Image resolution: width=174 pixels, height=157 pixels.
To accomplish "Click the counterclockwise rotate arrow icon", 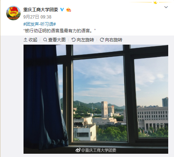I will pyautogui.click(x=73, y=40).
